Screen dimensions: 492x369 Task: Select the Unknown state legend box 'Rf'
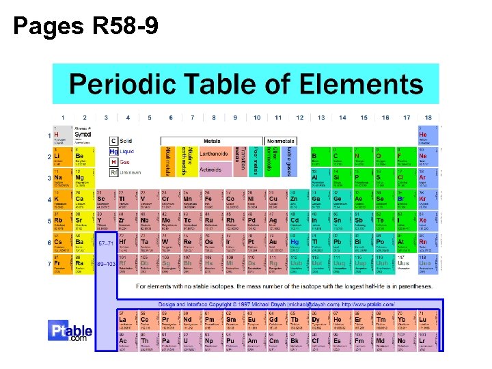coord(113,172)
